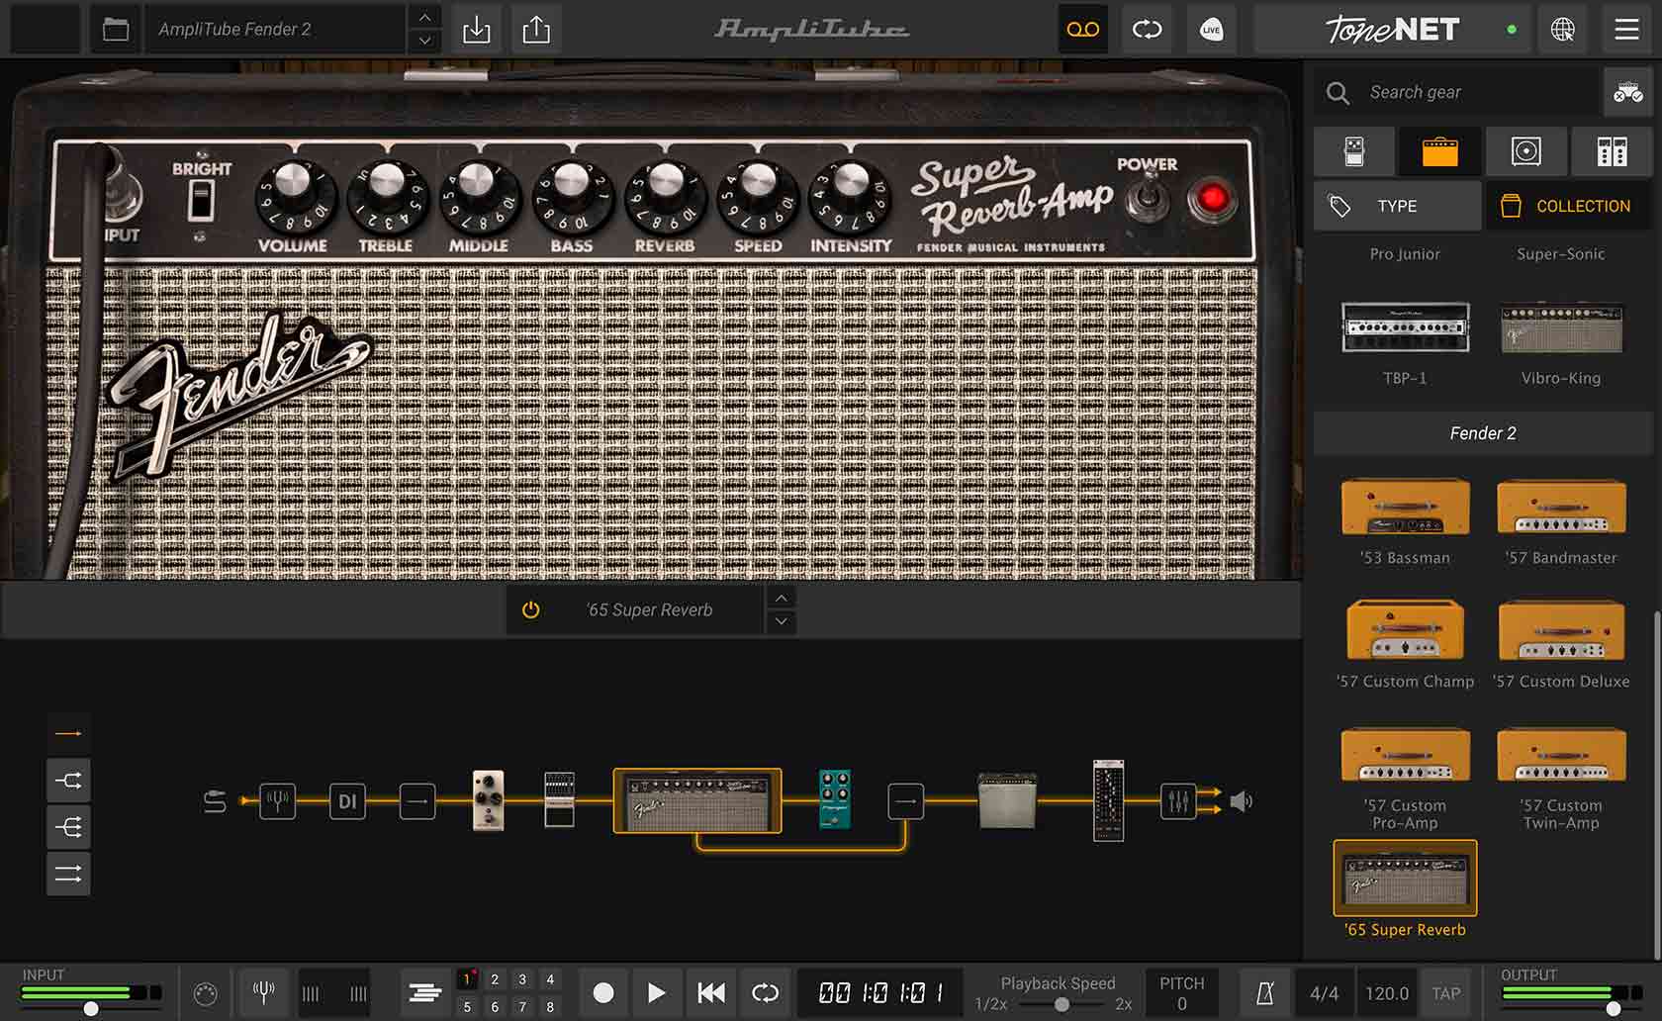Toggle the '65 Super Reverb amp power
This screenshot has height=1021, width=1662.
pos(531,609)
